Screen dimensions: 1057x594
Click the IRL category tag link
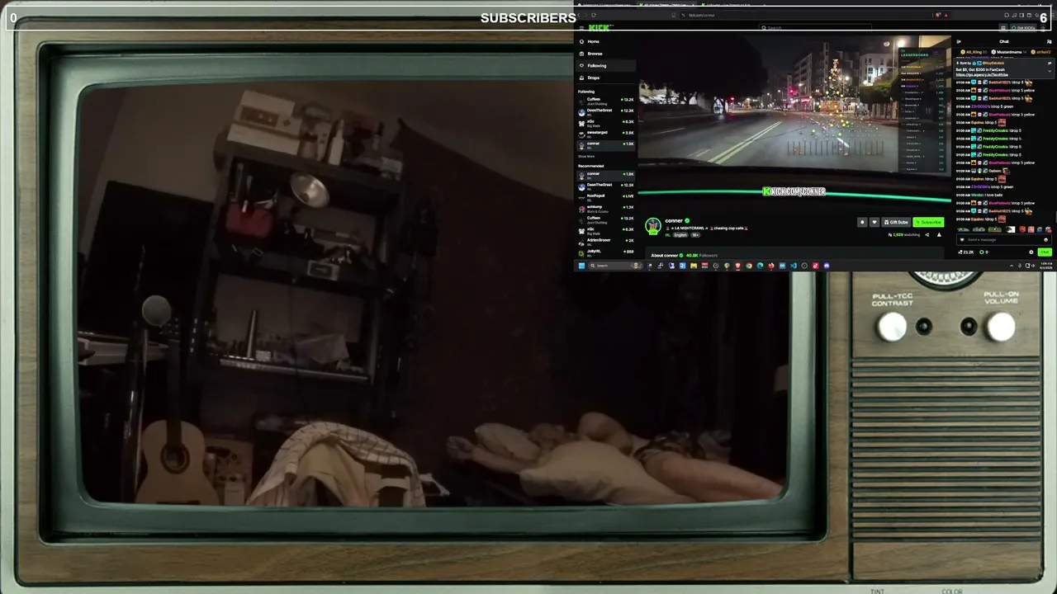(668, 234)
